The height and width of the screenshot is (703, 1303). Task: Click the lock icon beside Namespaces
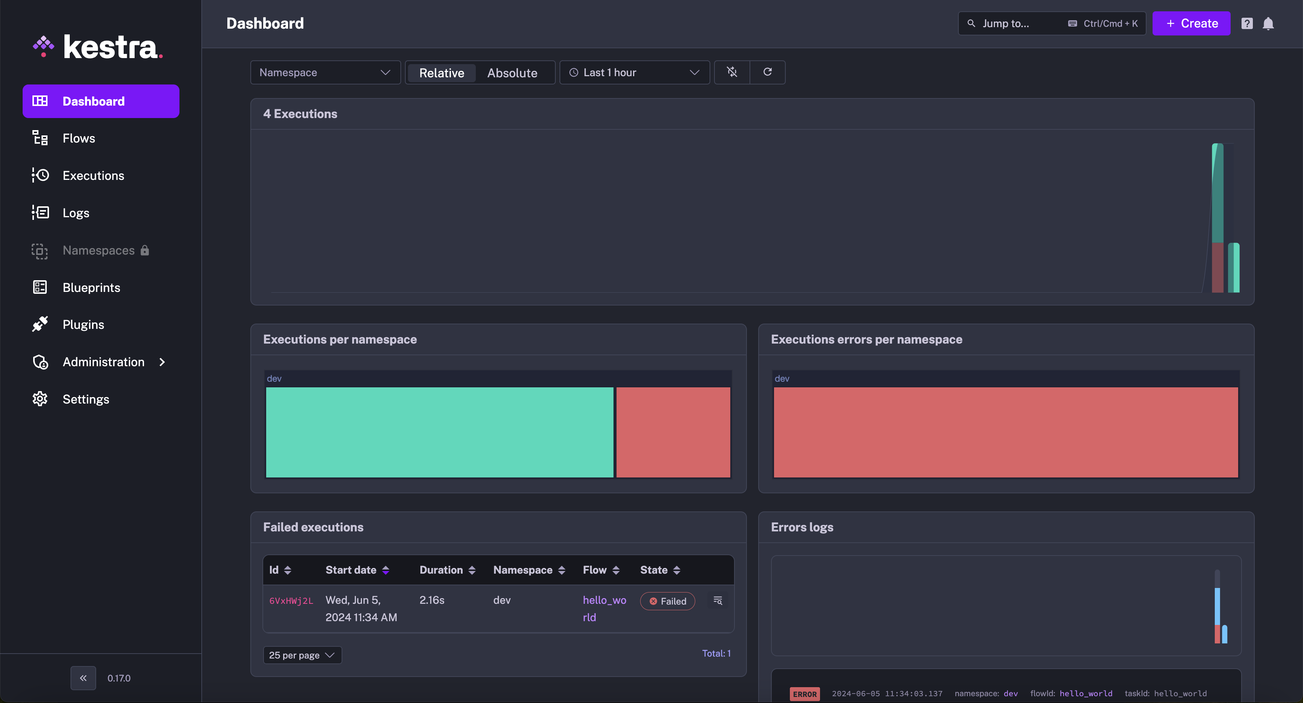click(x=145, y=250)
